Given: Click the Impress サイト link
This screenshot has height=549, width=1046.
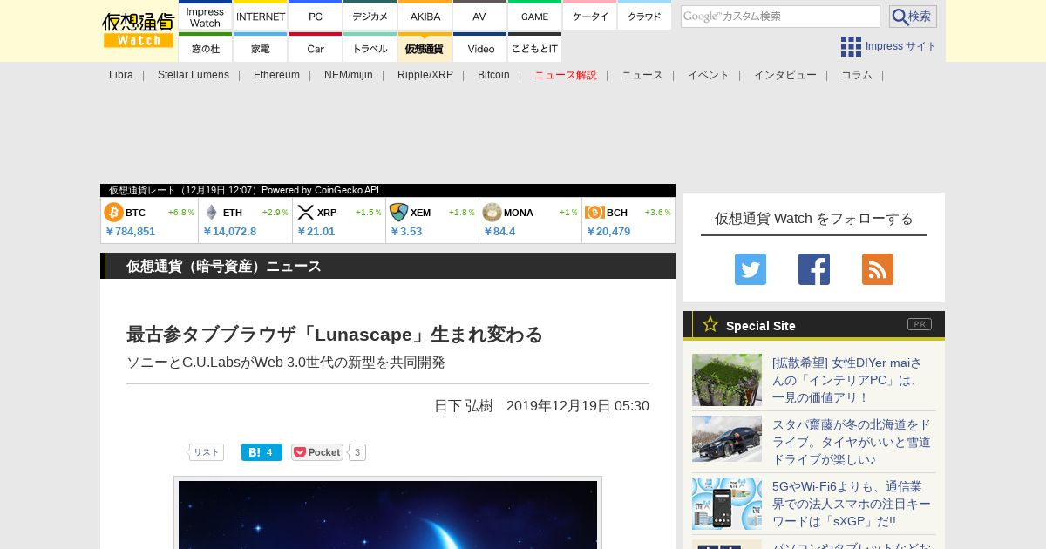Looking at the screenshot, I should coord(901,46).
